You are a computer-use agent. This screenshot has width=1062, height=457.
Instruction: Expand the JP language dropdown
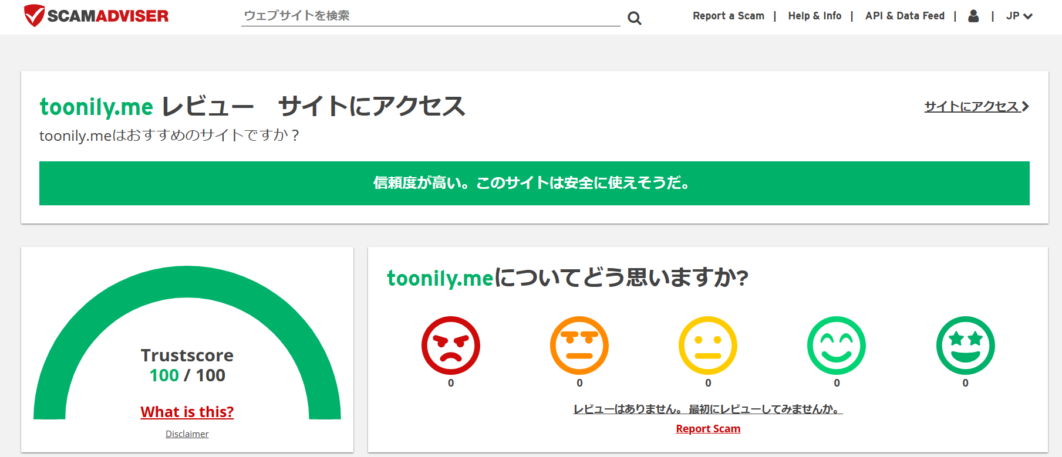[x=1019, y=16]
